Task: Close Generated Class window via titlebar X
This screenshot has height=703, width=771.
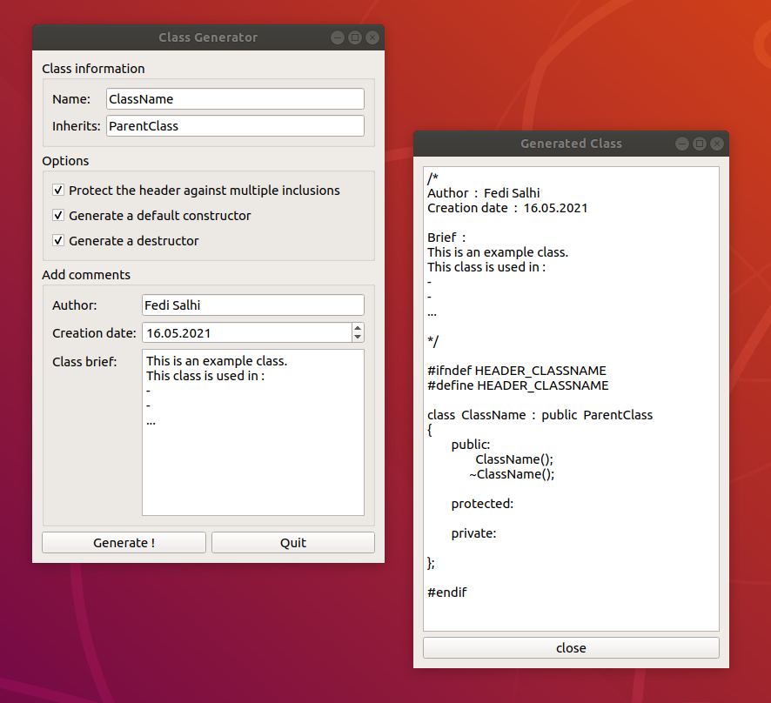Action: pos(717,144)
